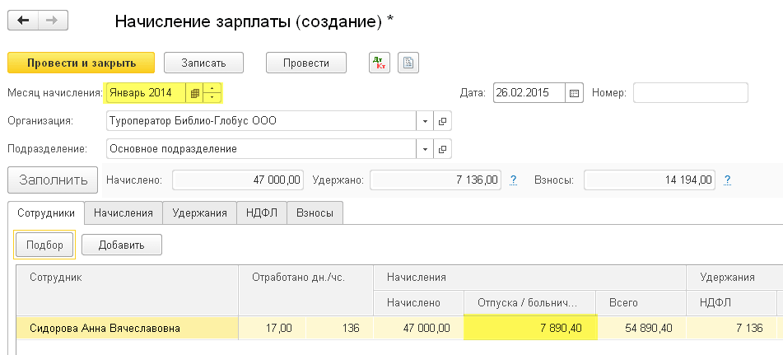Open the НДФЛ tab
The height and width of the screenshot is (355, 783).
[x=262, y=213]
